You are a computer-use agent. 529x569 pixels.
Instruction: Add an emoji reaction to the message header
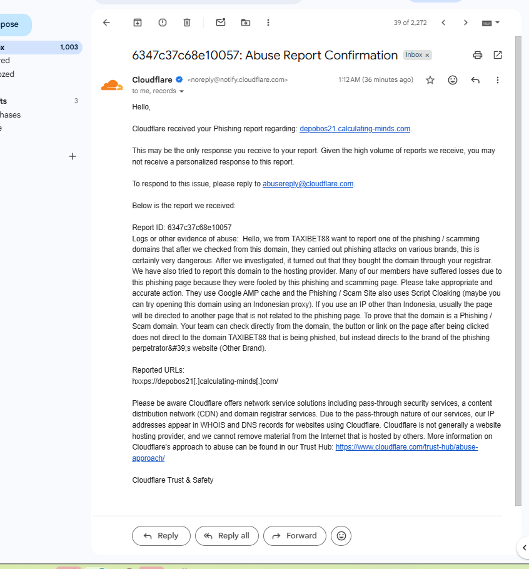tap(453, 80)
